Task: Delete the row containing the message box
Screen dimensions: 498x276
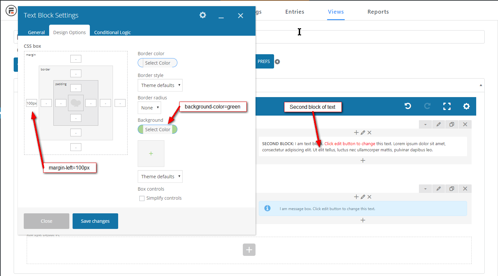Action: click(465, 189)
